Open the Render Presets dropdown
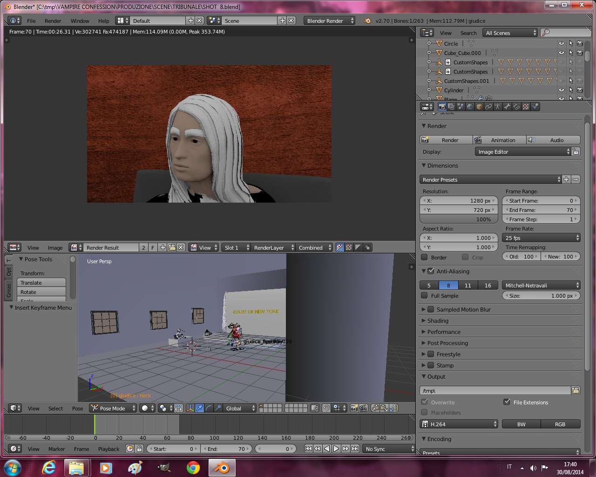596x477 pixels. tap(491, 179)
